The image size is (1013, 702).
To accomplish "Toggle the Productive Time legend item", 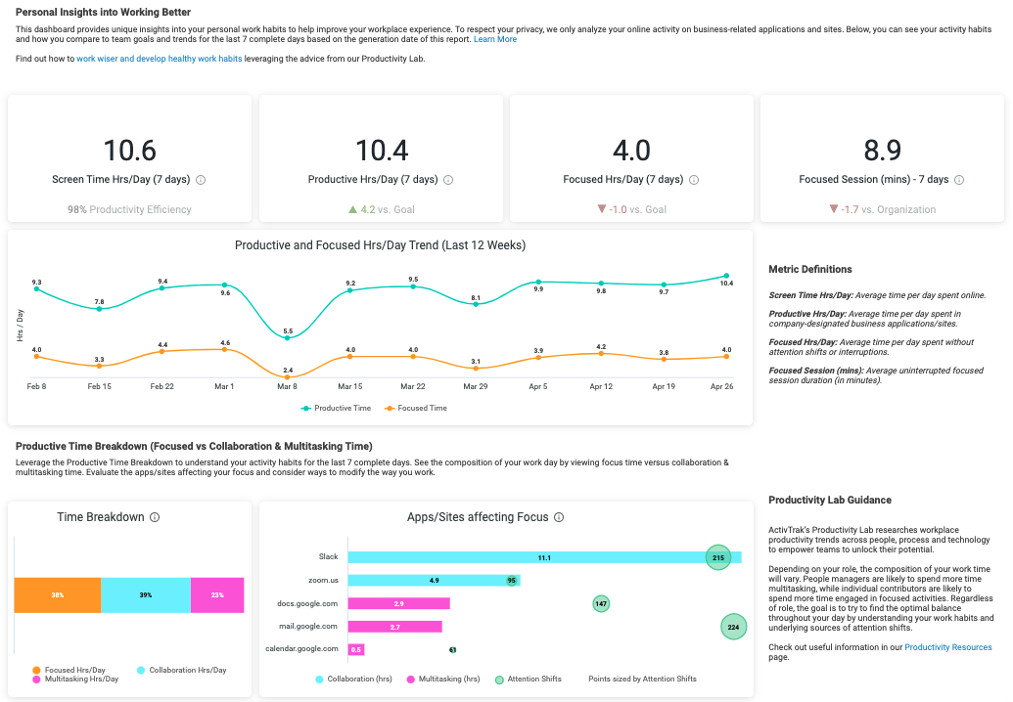I will [x=337, y=408].
